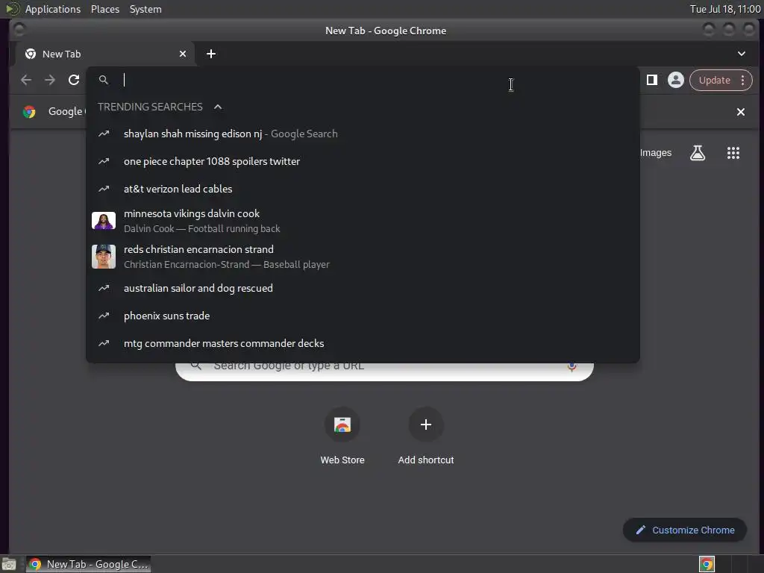Close the New Tab tab
764x573 pixels.
coord(183,54)
